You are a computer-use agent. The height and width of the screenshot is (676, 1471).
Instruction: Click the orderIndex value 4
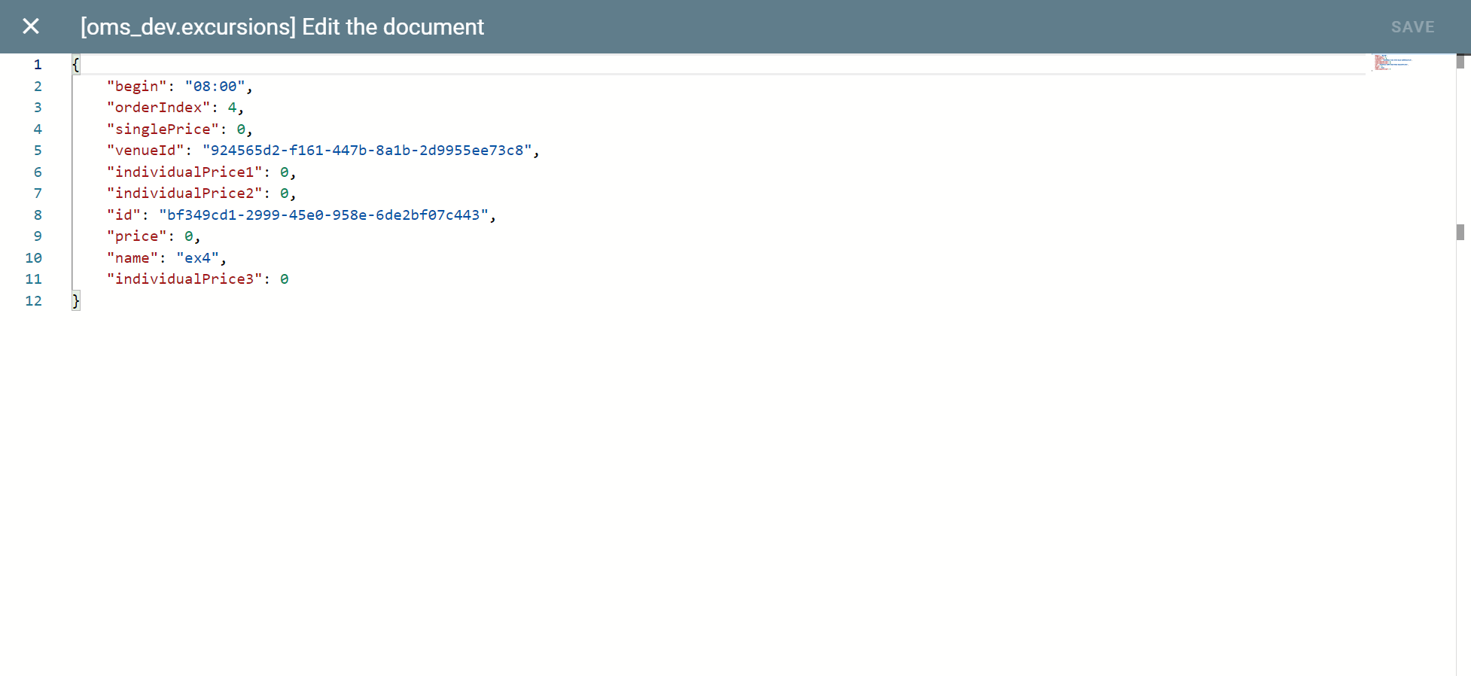[x=232, y=108]
